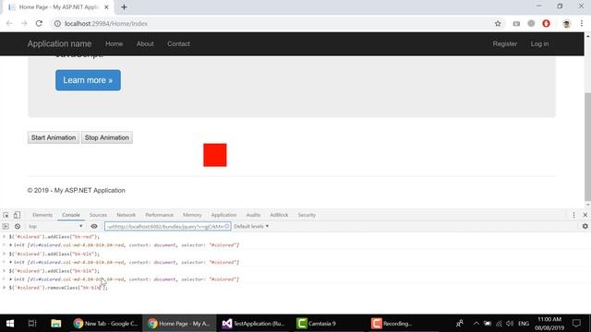This screenshot has height=332, width=591.
Task: Show hidden system tray icons chevron
Action: [476, 324]
